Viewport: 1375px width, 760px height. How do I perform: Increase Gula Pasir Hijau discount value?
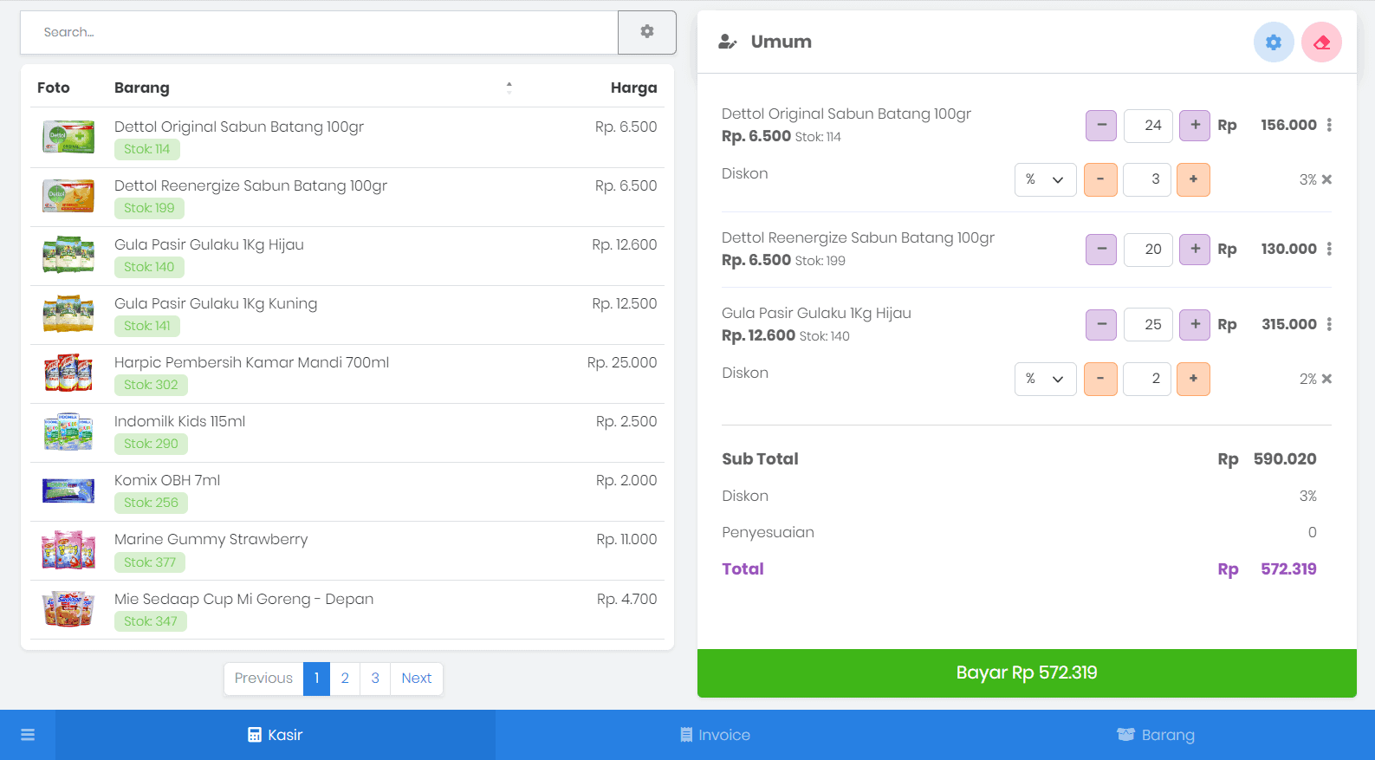[1193, 379]
